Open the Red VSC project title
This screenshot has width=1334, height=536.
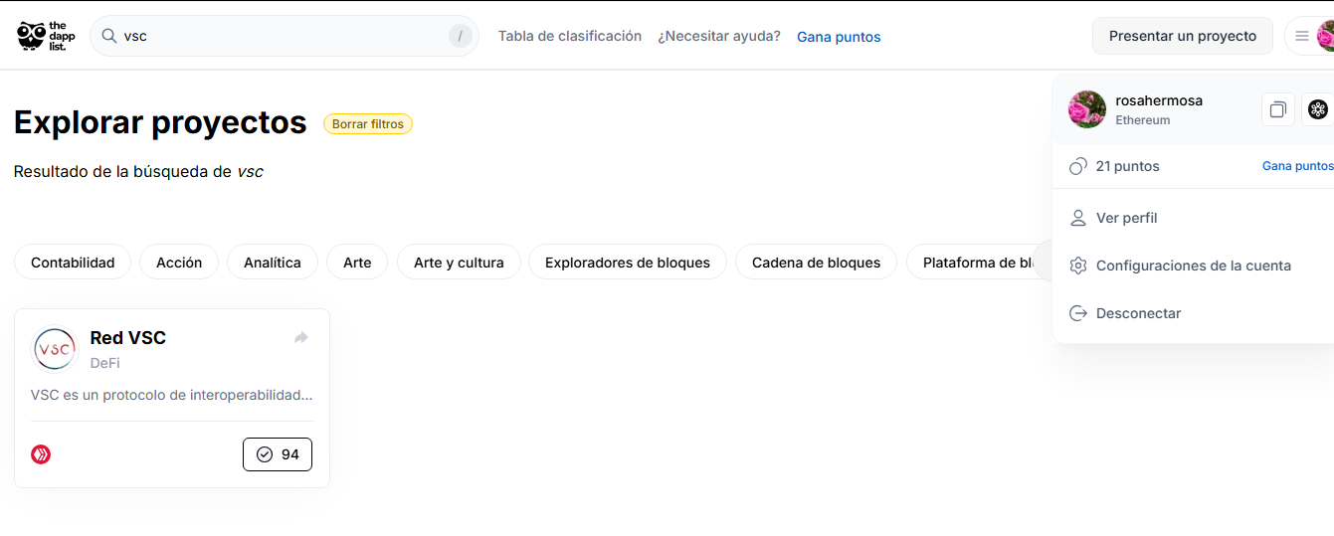(x=128, y=338)
